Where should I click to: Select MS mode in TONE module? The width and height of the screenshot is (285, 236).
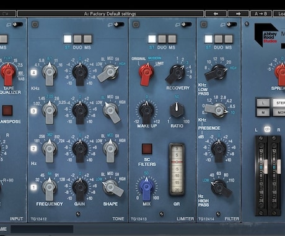pos(87,39)
